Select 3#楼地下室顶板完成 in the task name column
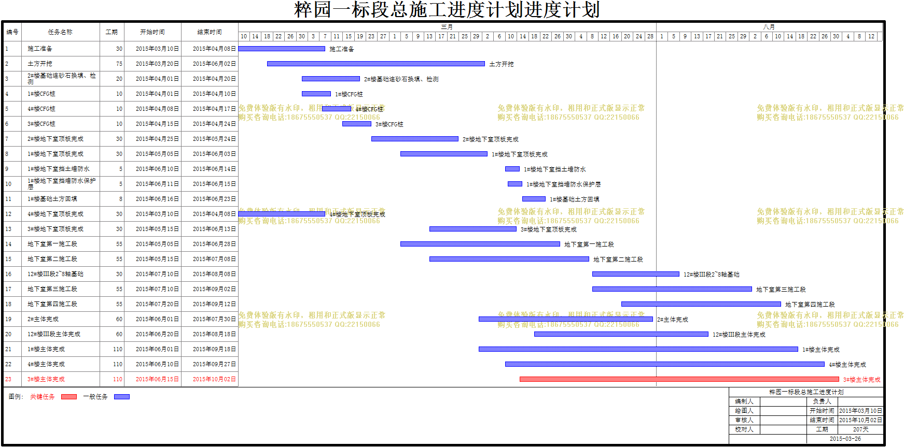The height and width of the screenshot is (447, 904). [x=55, y=229]
